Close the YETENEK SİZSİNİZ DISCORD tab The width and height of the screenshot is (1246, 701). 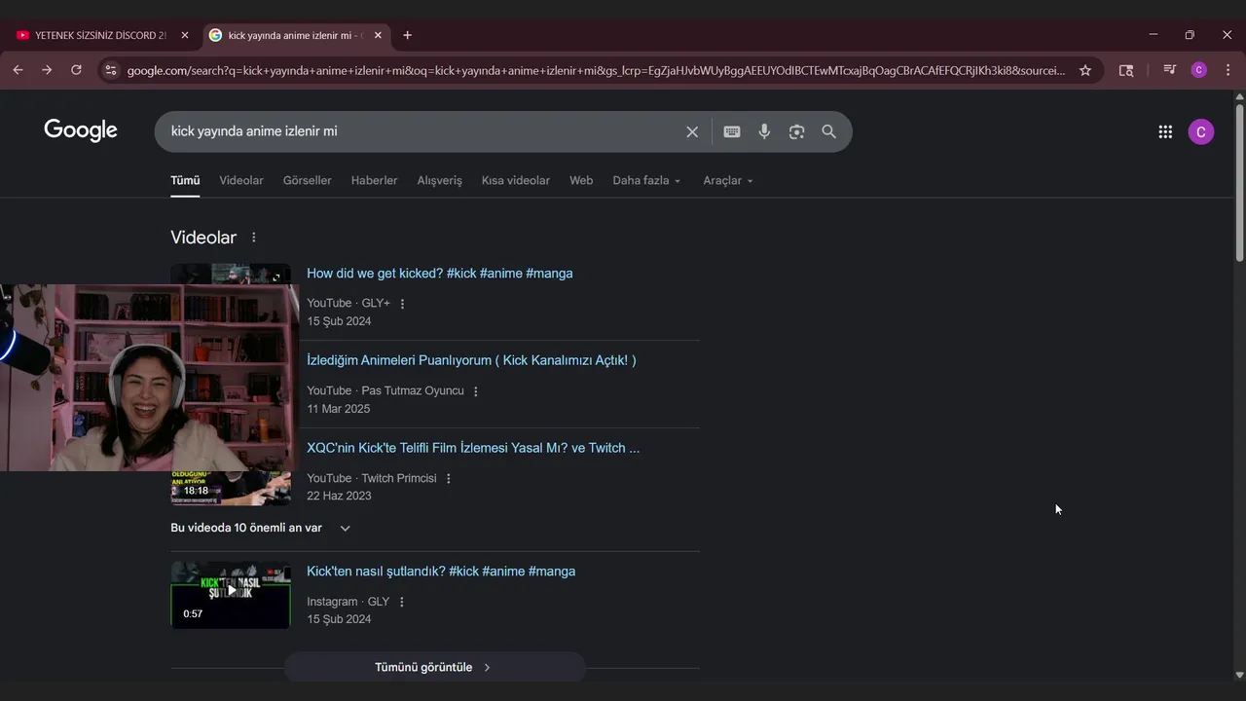click(185, 35)
